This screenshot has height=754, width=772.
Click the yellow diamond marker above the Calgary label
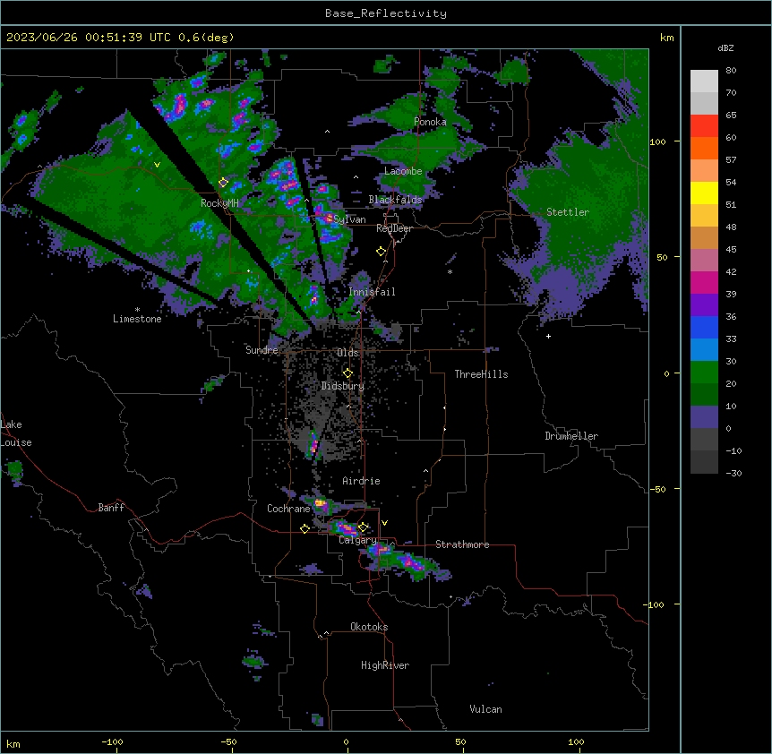click(x=363, y=527)
